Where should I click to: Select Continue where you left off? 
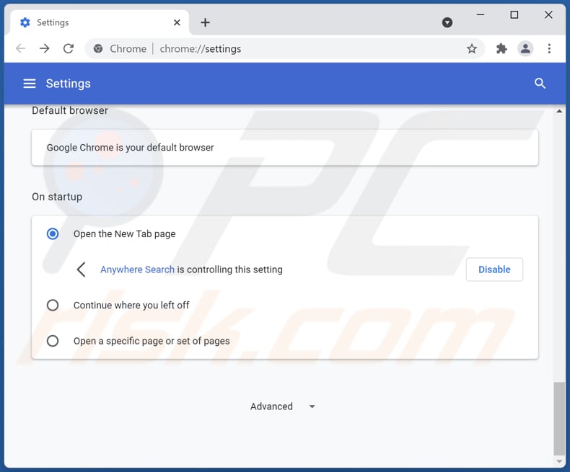53,305
